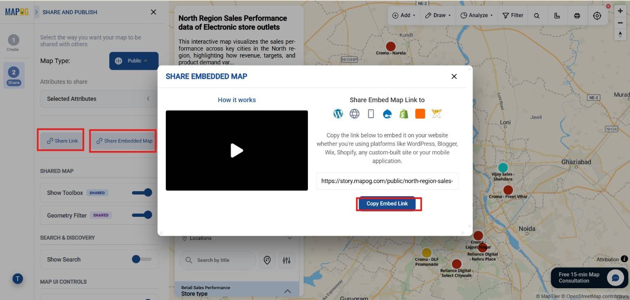Click the Croma - Narela map marker
The width and height of the screenshot is (630, 300).
(x=391, y=46)
